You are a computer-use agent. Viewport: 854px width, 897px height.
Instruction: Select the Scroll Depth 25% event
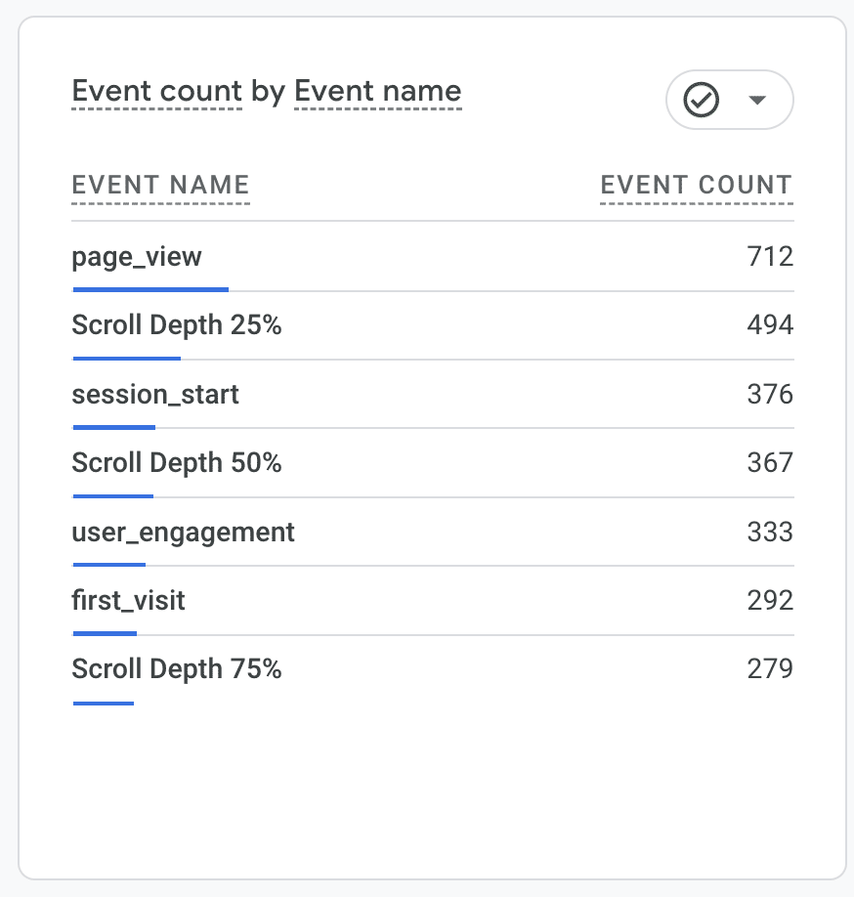[177, 325]
